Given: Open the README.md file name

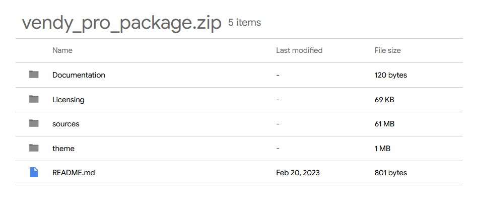Looking at the screenshot, I should [x=74, y=173].
